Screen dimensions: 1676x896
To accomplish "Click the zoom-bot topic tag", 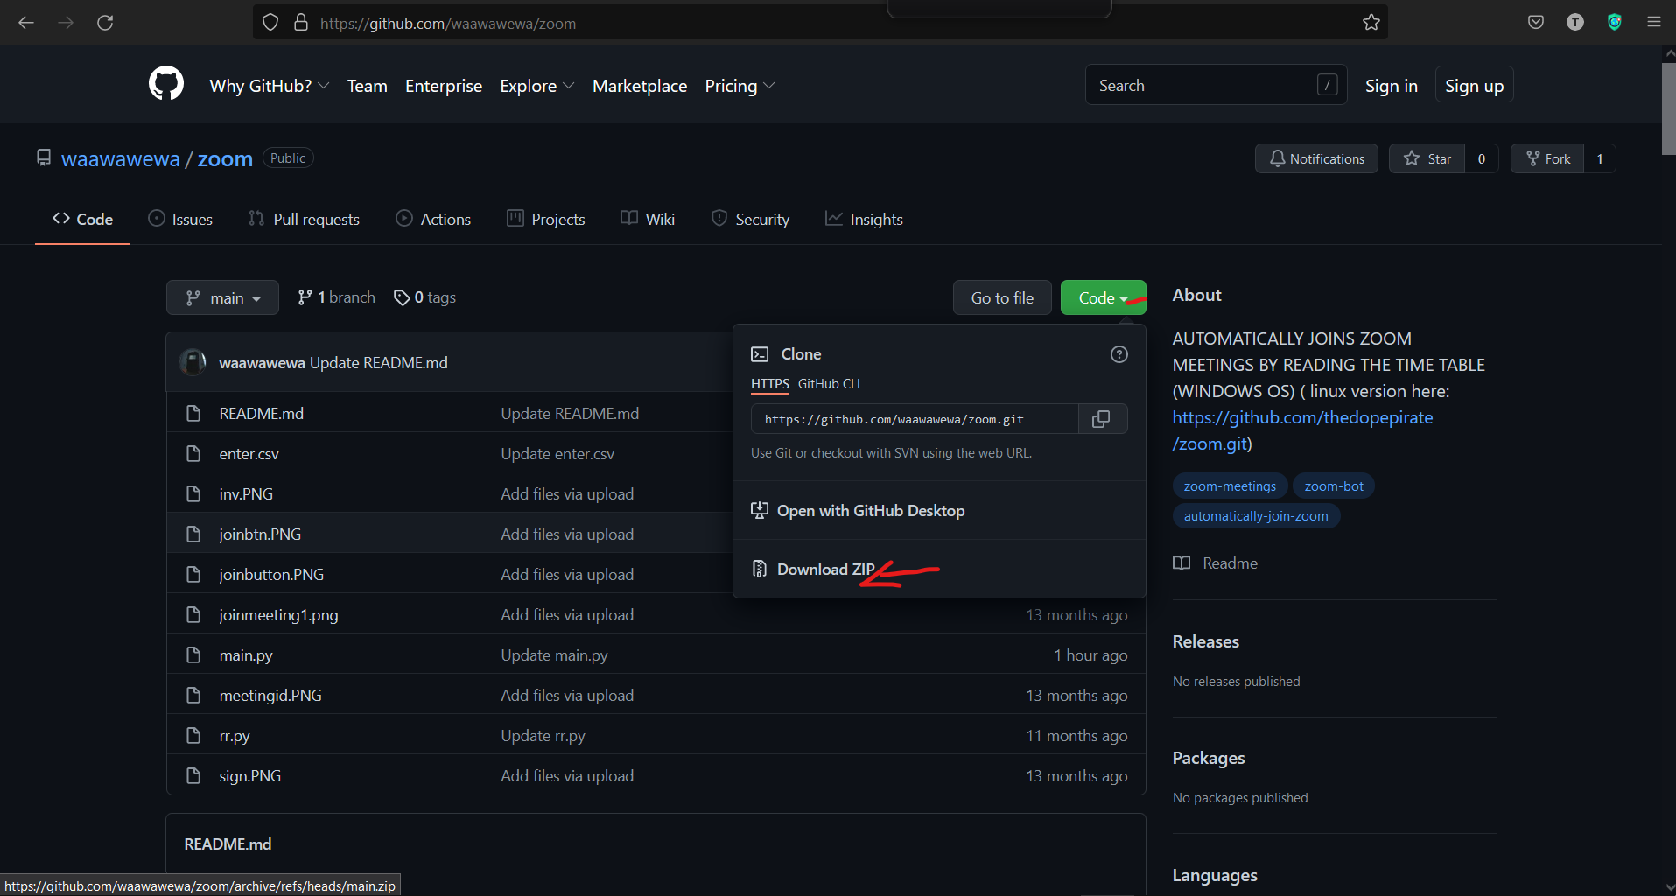I will click(1334, 486).
